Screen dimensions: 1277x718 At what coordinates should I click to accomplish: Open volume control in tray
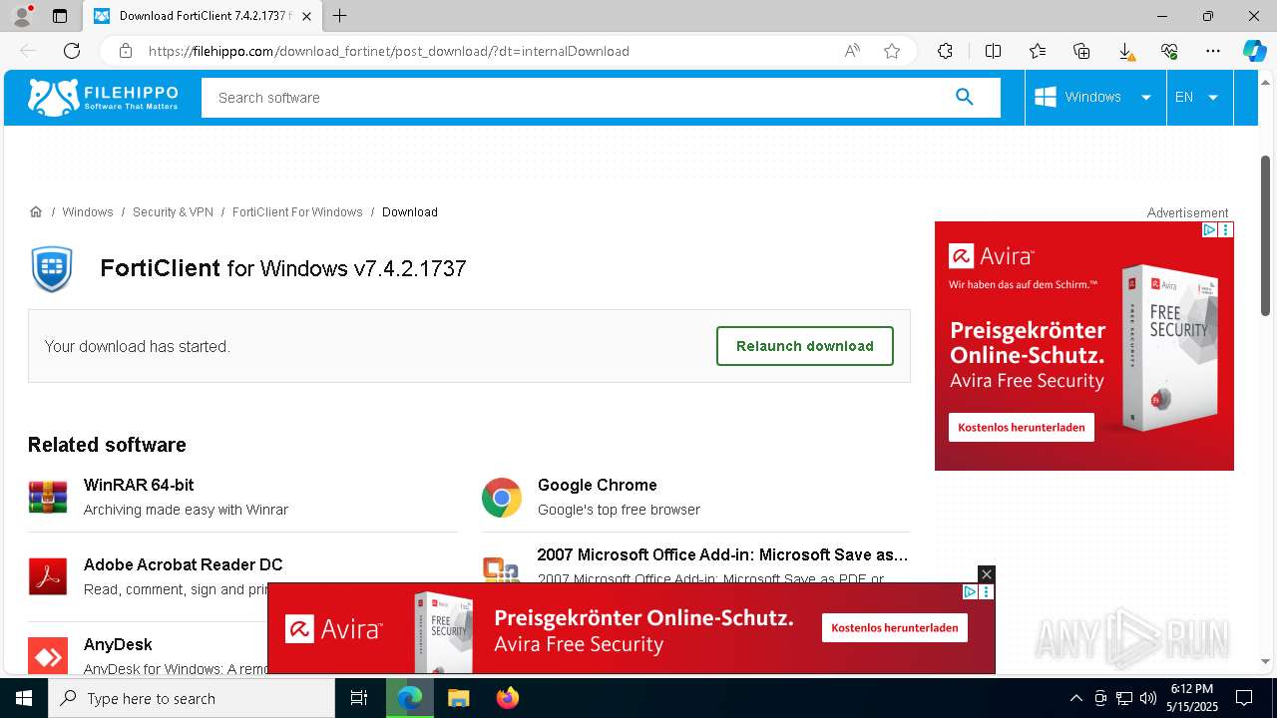(x=1148, y=698)
